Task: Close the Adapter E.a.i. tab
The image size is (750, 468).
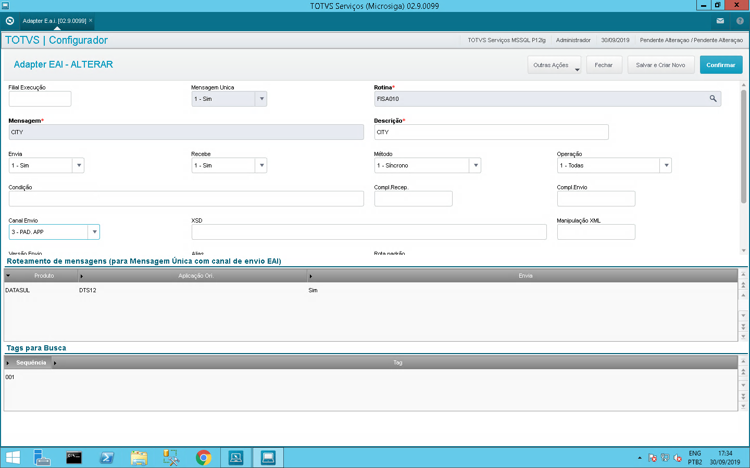Action: (x=91, y=21)
